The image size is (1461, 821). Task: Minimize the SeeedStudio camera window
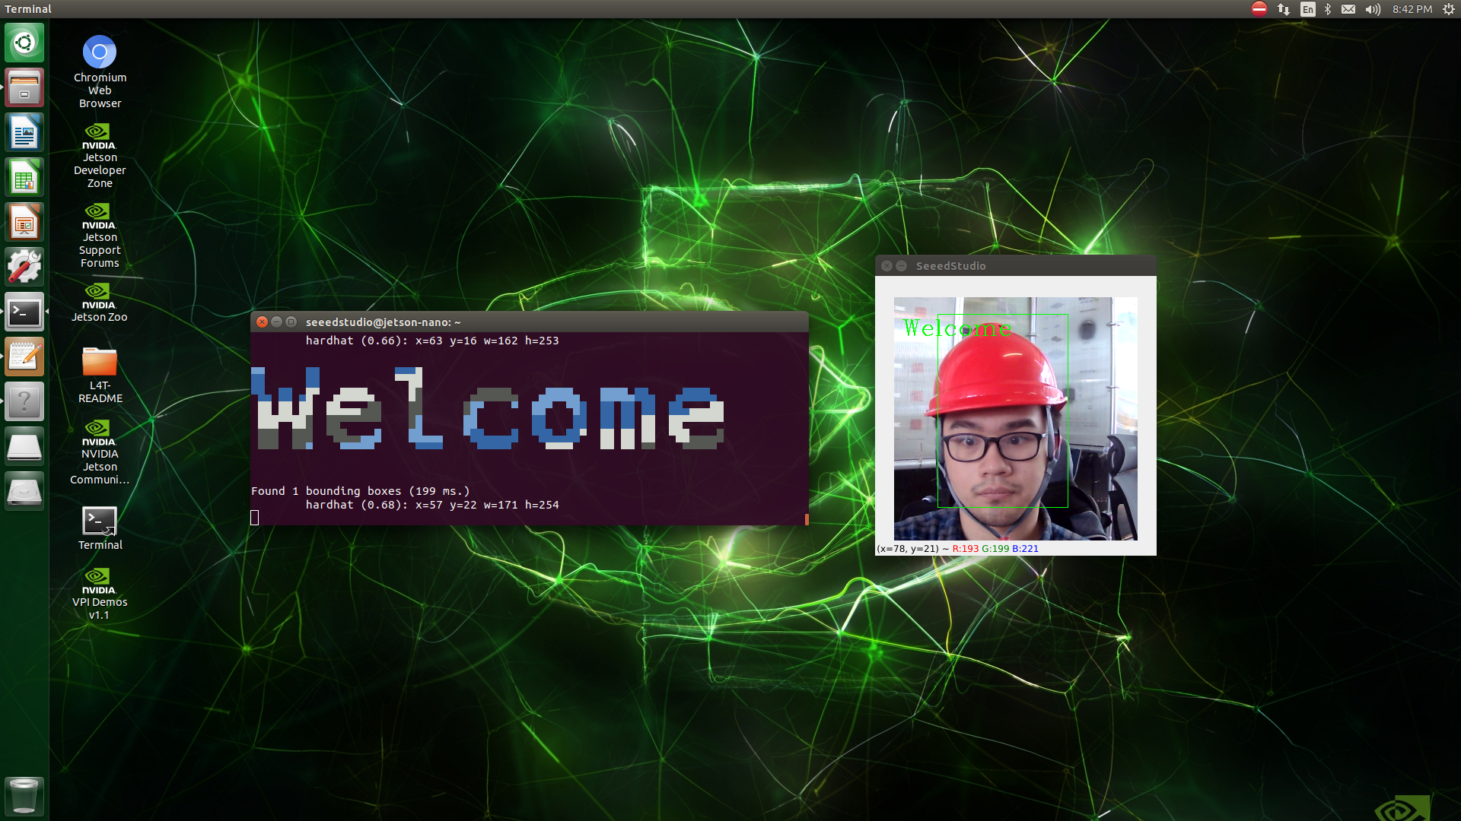pos(901,266)
